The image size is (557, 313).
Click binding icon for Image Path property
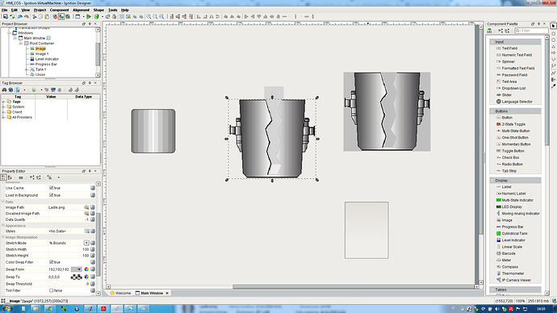(93, 207)
